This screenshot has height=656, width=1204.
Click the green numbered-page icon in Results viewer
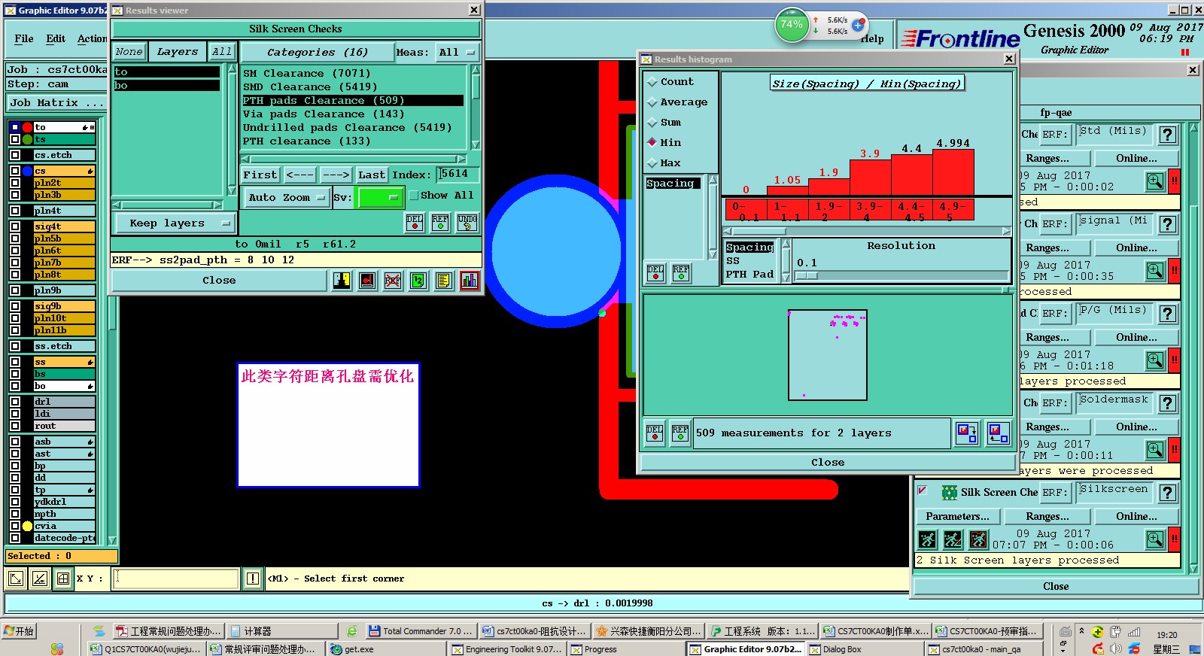coord(418,281)
